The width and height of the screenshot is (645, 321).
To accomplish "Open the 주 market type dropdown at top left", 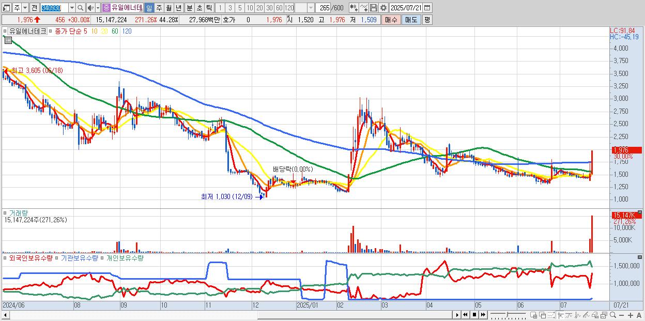I will click(x=17, y=8).
